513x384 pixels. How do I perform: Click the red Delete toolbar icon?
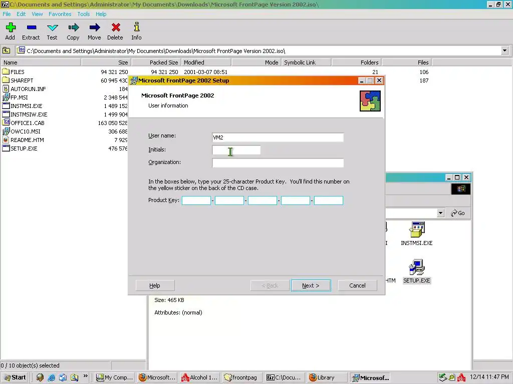point(115,31)
